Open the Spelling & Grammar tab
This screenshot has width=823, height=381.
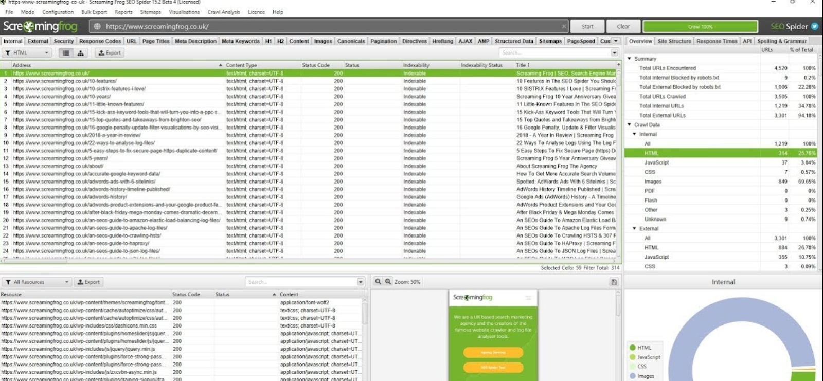[x=781, y=41]
